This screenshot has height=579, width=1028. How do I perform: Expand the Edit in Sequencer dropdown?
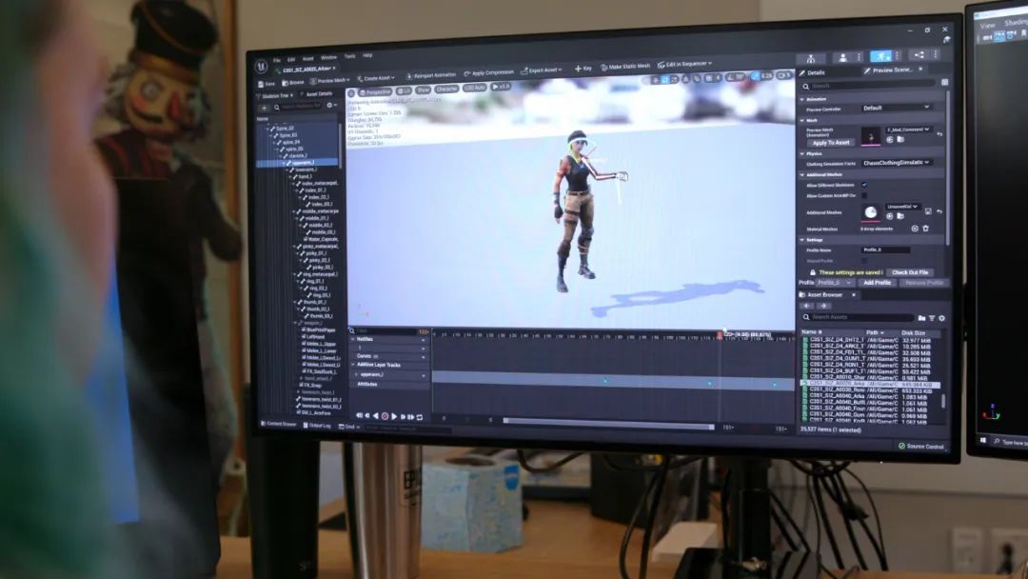pyautogui.click(x=683, y=64)
